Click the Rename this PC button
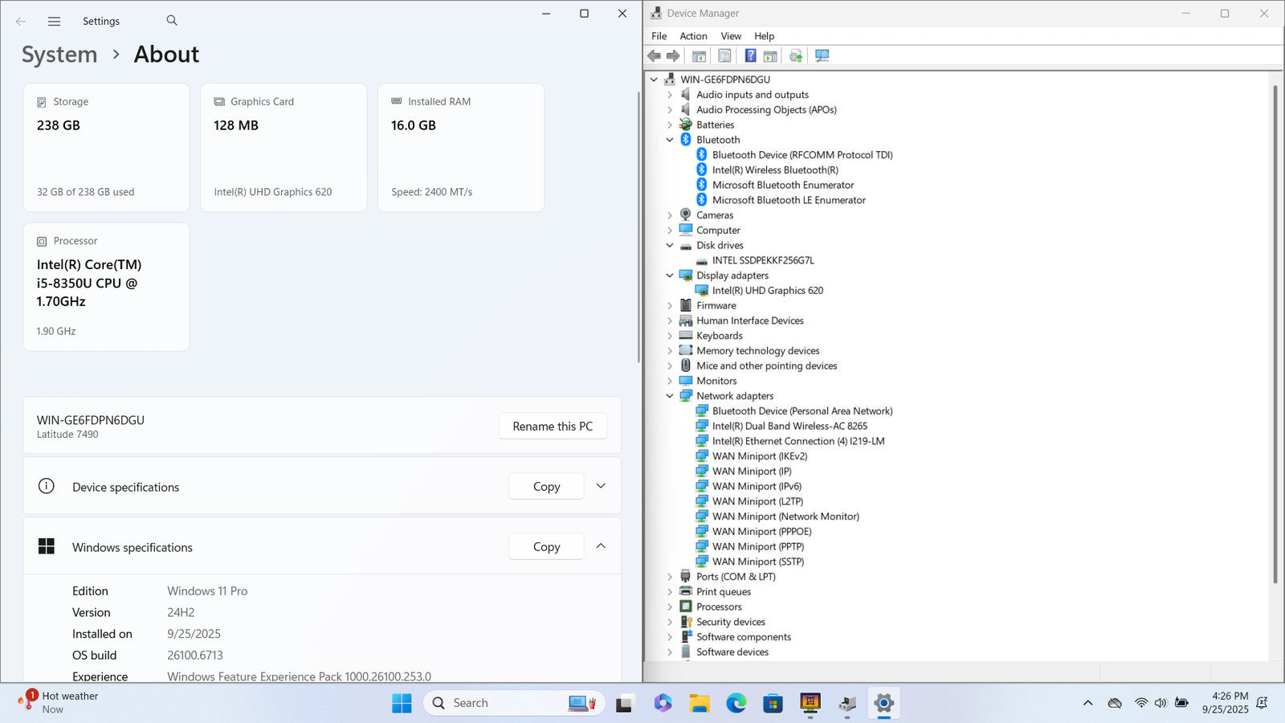 (553, 427)
